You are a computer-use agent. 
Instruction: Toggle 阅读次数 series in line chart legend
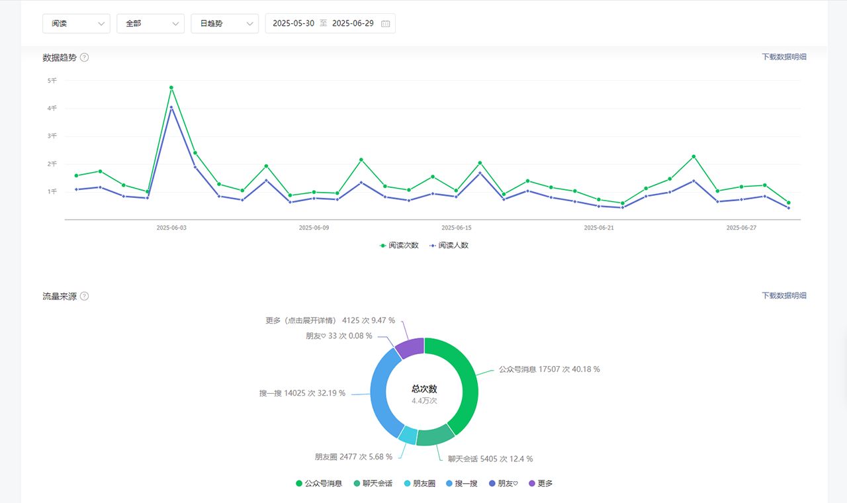(x=399, y=246)
